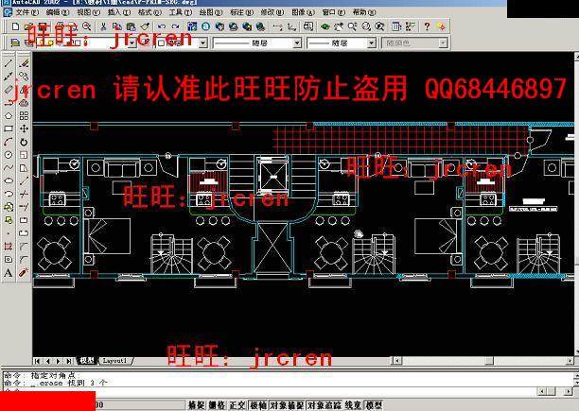
Task: Select the Ellipse draw tool
Action: [x=9, y=181]
